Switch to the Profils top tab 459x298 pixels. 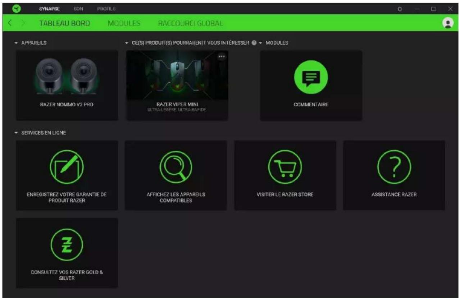coord(106,9)
